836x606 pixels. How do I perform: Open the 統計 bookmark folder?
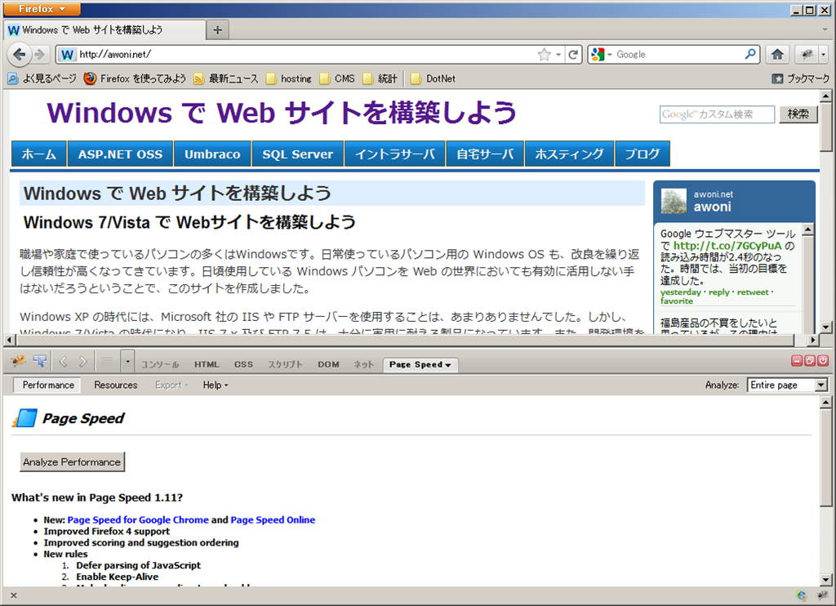380,78
